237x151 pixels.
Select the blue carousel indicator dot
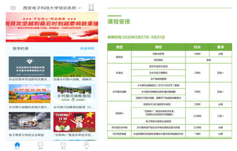tap(52, 39)
